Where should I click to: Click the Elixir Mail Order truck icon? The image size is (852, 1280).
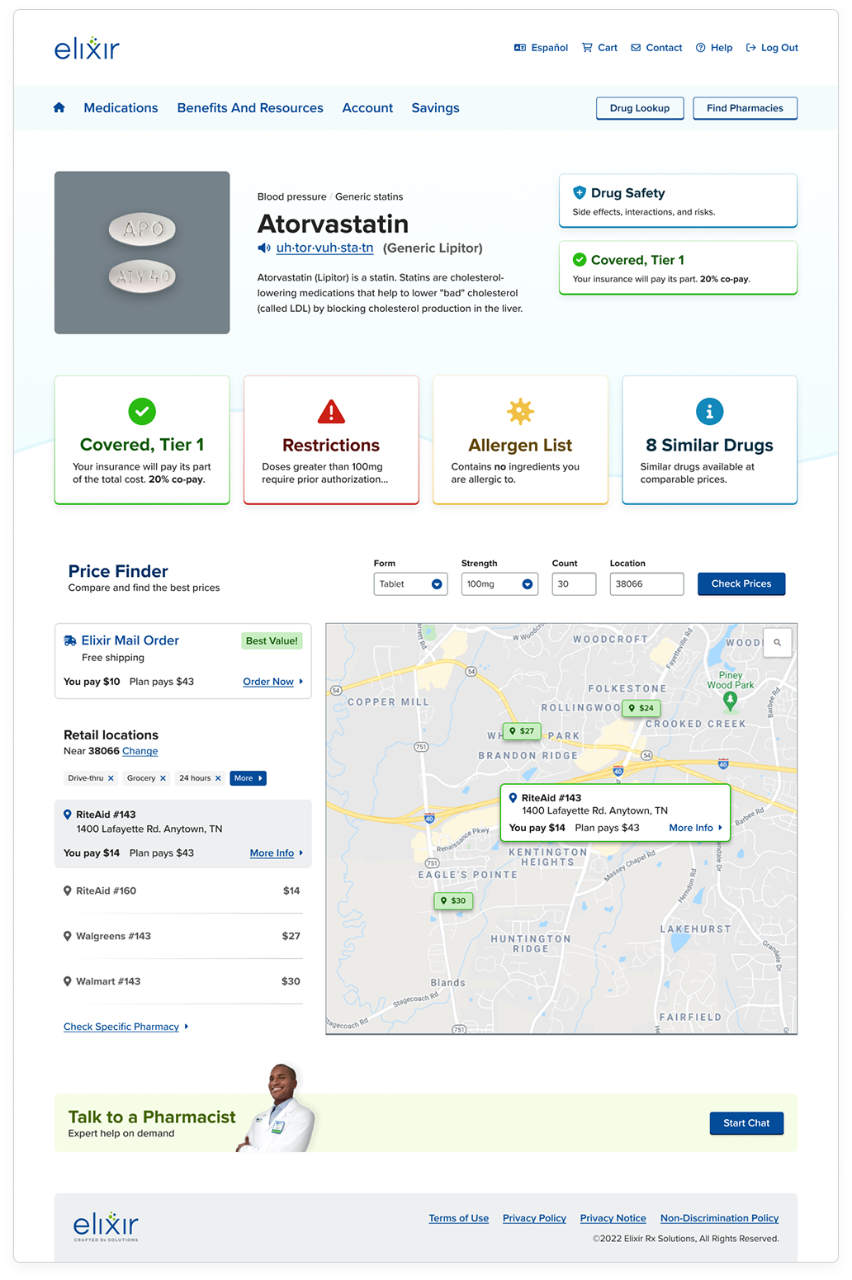70,640
